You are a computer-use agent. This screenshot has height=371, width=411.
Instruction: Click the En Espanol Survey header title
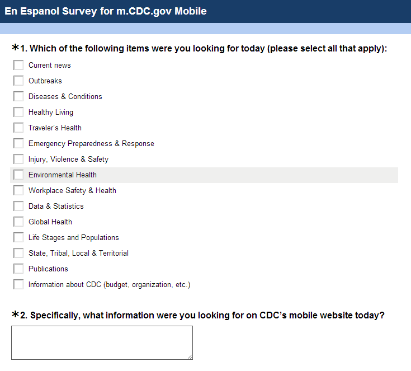point(106,11)
